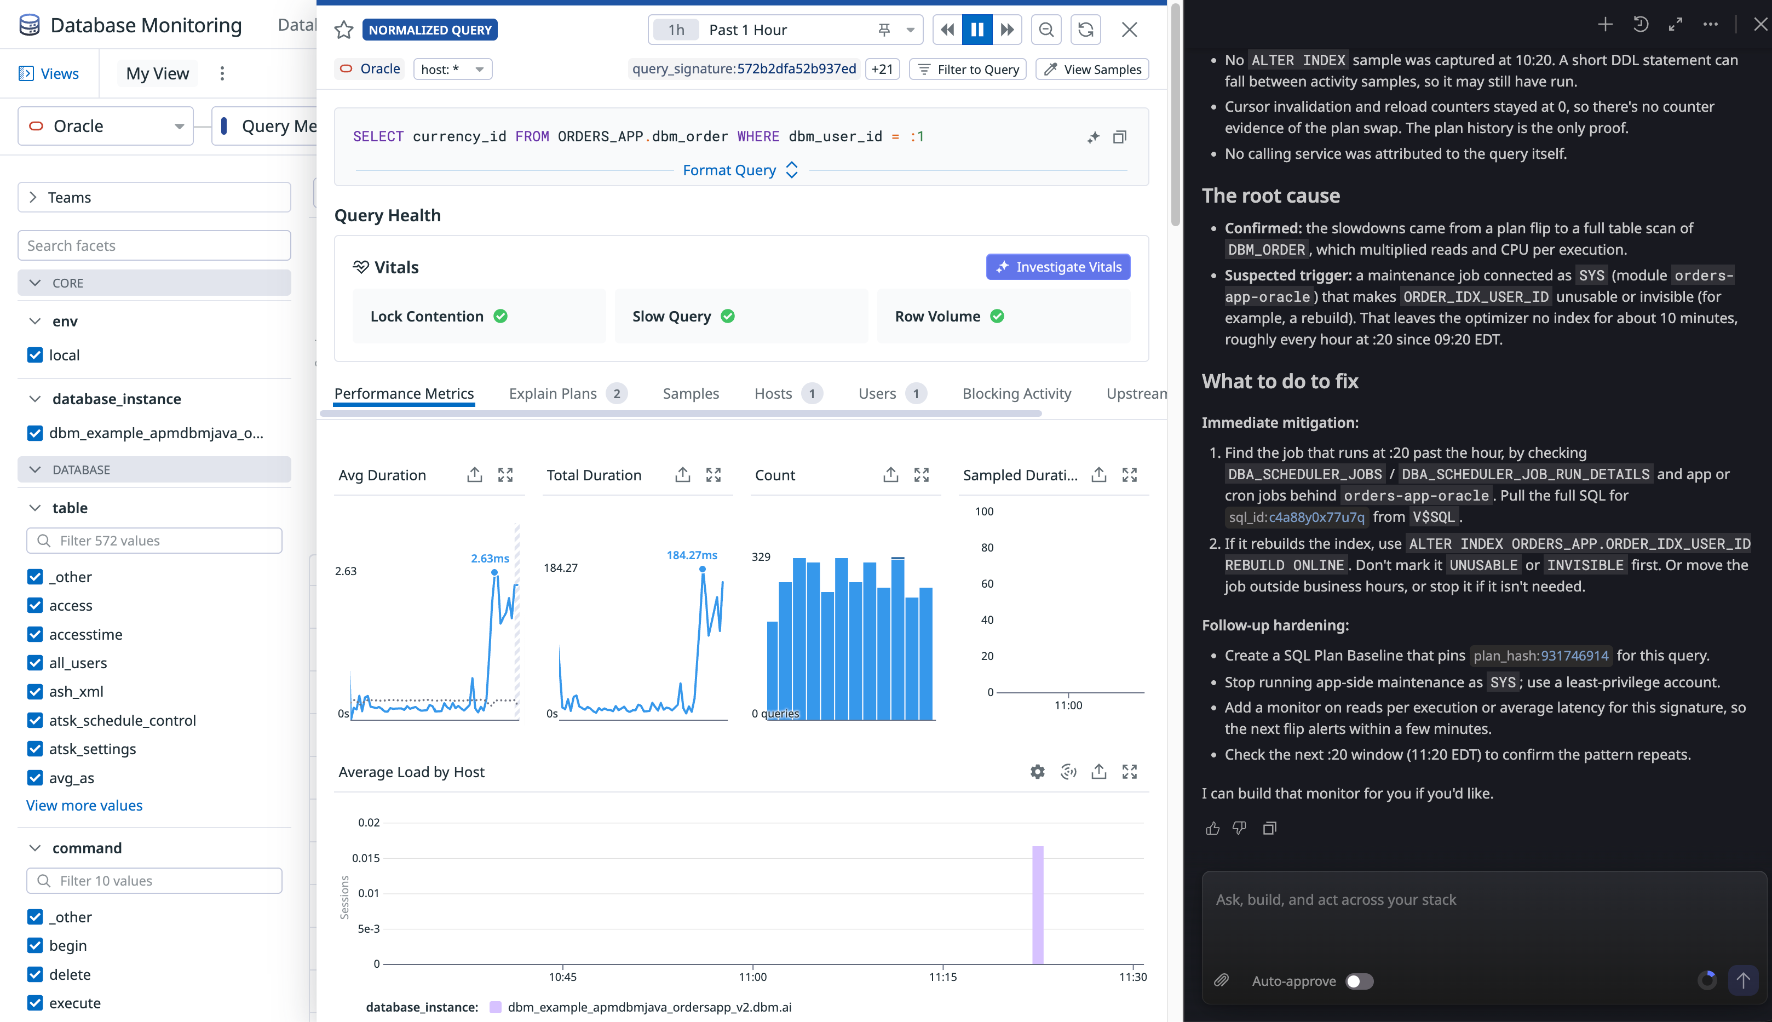Click Investigate Vitals button

(1057, 267)
